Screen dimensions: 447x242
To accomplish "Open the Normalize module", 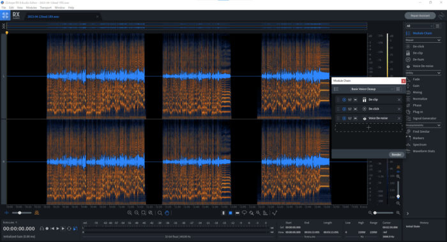I will pyautogui.click(x=420, y=99).
